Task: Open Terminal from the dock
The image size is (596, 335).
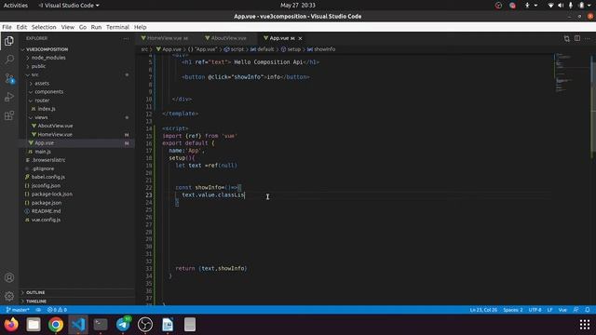Action: 101,325
